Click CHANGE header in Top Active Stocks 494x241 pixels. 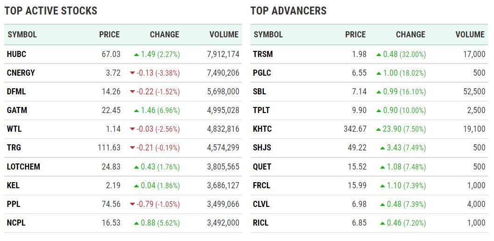[164, 35]
